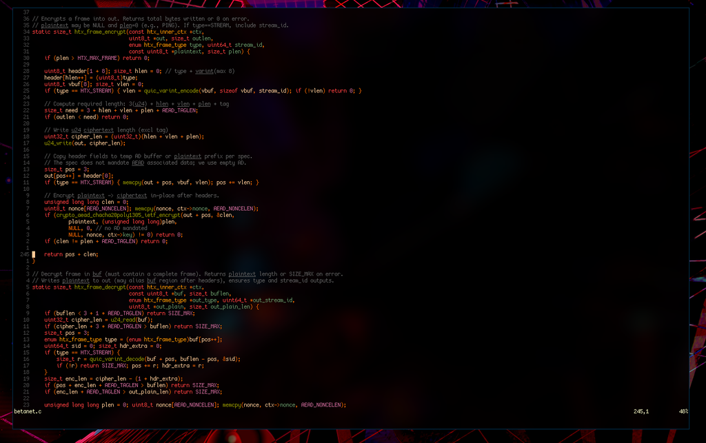Click the line 'if (clen != plen + AEAD_TAGLEN) return 0;'
706x443 pixels.
tap(105, 242)
